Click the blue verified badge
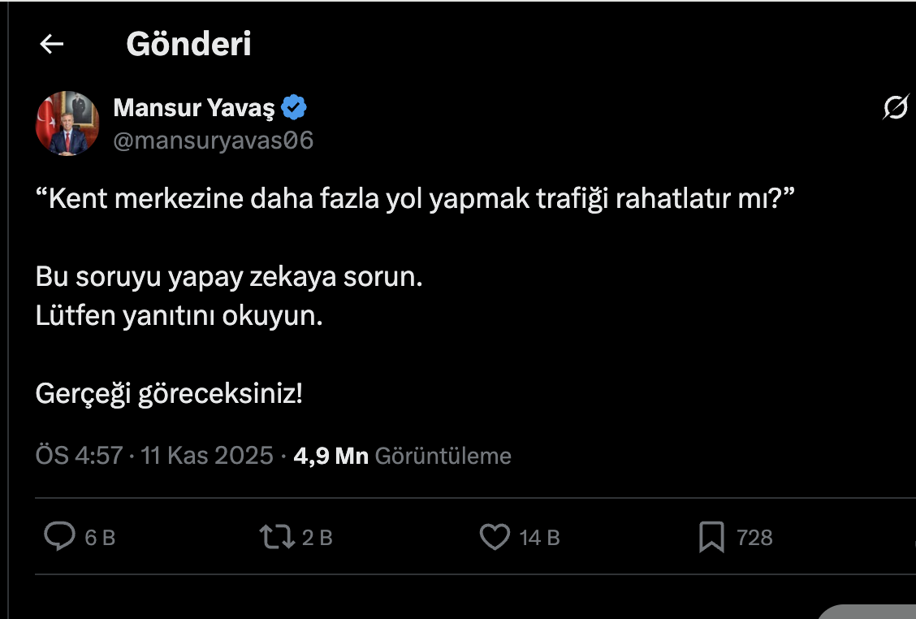 [294, 106]
